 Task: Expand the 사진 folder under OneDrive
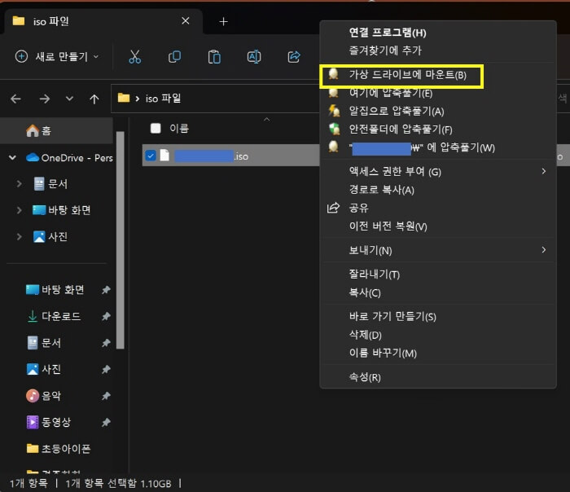click(x=19, y=237)
